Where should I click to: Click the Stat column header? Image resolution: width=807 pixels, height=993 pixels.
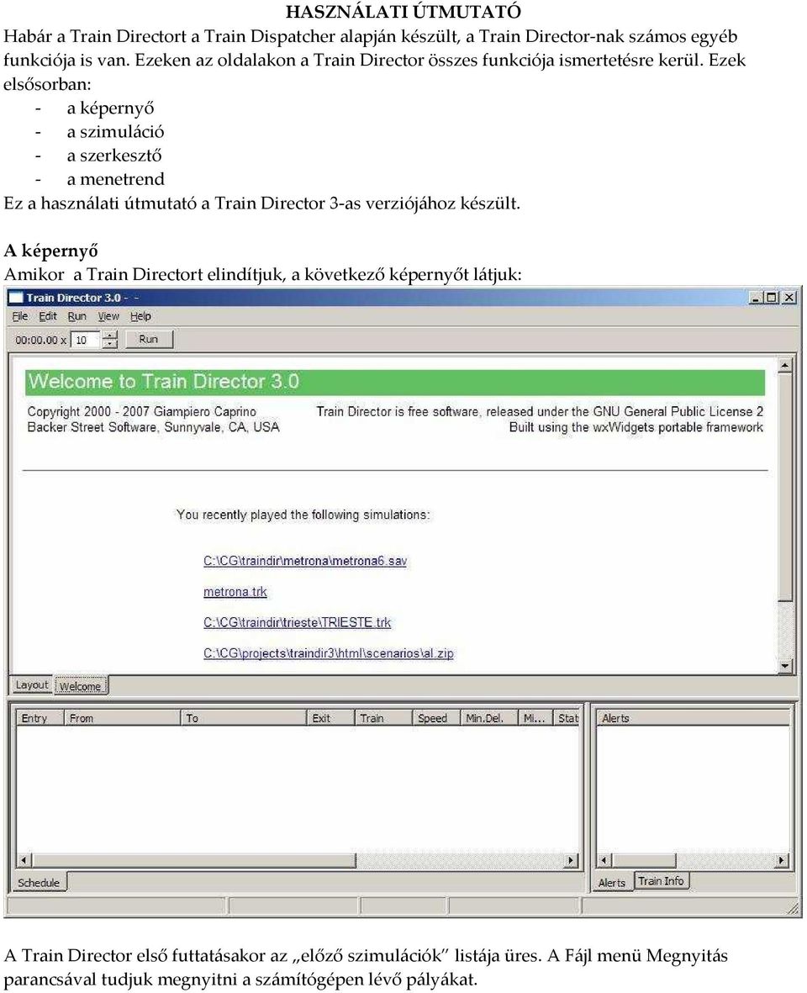[567, 718]
